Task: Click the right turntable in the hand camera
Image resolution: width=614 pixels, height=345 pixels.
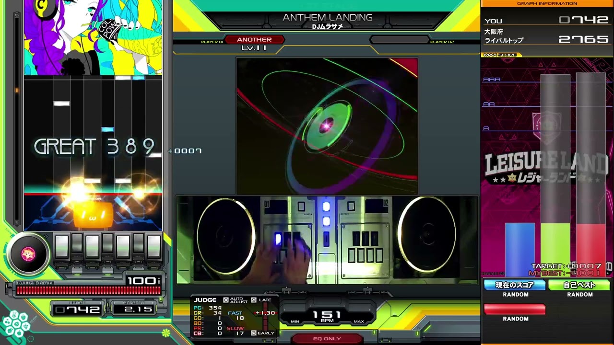Action: pyautogui.click(x=426, y=235)
